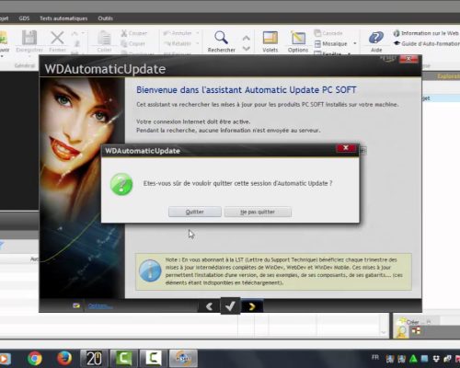Screen dimensions: 460x368
Task: Select the PC SOFT taskbar item
Action: click(x=183, y=358)
